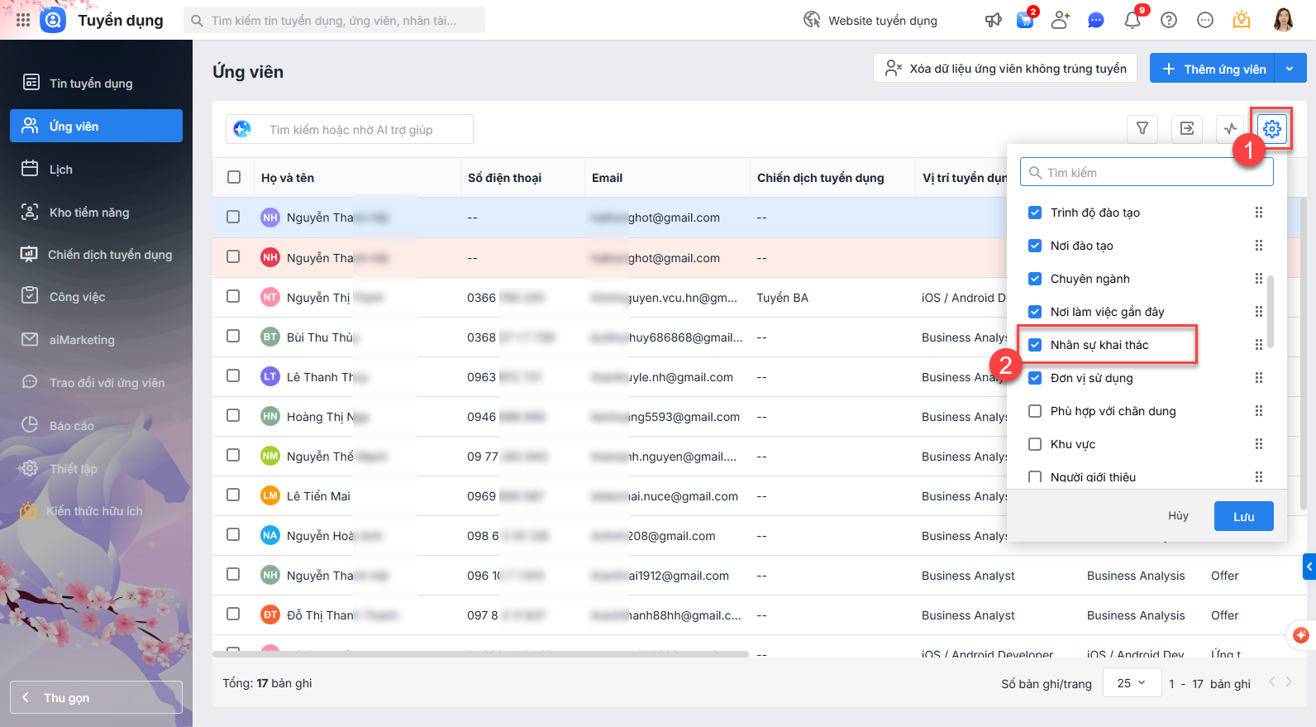Focus the AI candidate search field
1316x727 pixels.
point(350,129)
